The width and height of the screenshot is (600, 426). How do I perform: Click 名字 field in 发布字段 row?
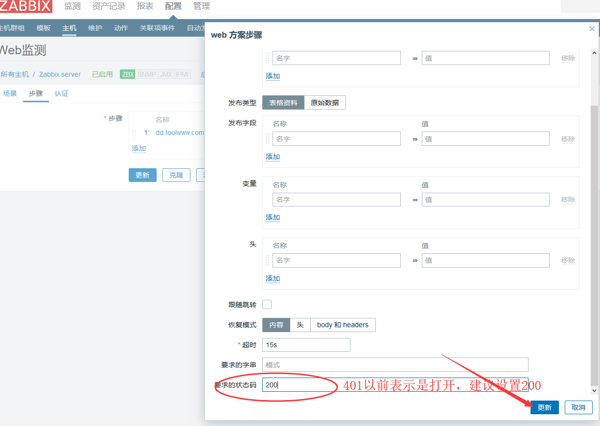tap(337, 139)
